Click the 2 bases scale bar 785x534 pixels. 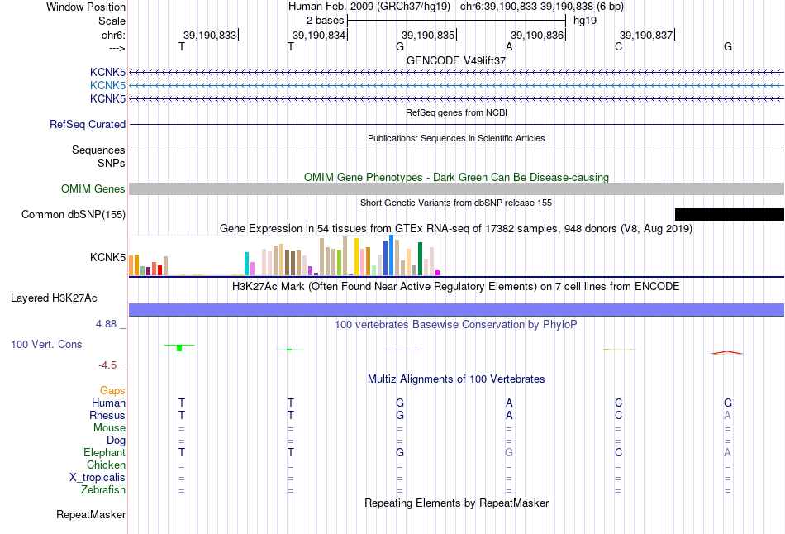[456, 21]
